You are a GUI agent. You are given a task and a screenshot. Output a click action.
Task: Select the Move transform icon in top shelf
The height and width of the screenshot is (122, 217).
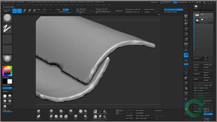click(24, 11)
